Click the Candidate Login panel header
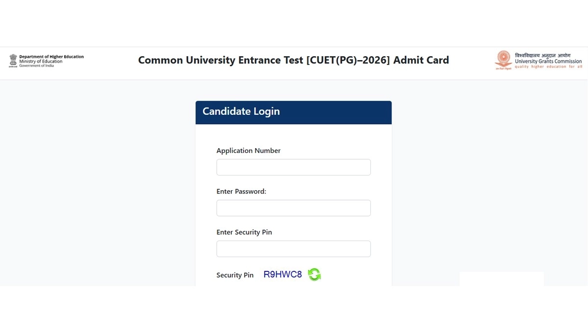This screenshot has width=588, height=330. point(294,112)
